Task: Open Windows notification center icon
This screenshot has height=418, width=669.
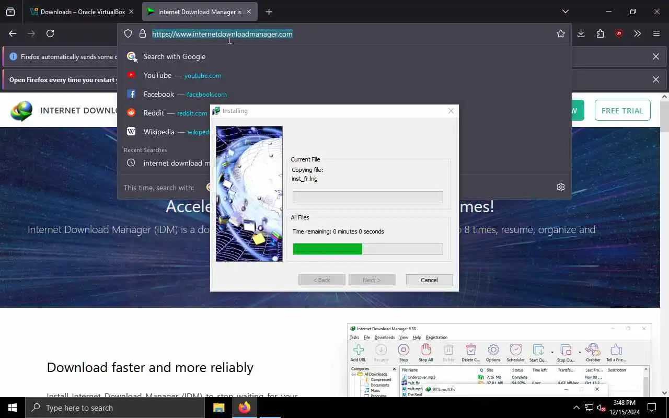Action: 652,408
